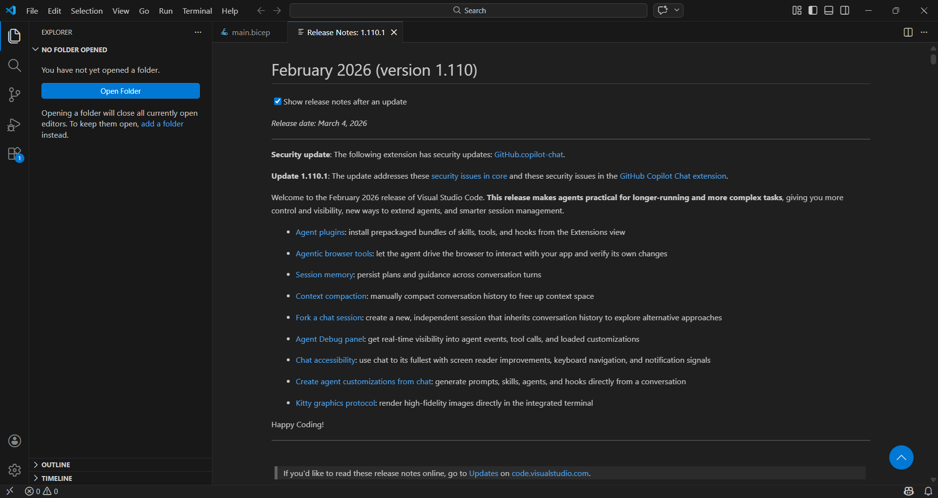Click the scroll-to-top round button
The width and height of the screenshot is (938, 498).
pyautogui.click(x=901, y=457)
